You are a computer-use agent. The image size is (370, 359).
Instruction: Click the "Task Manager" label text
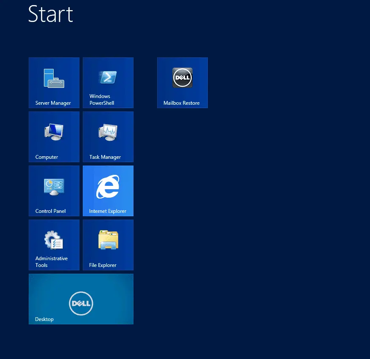click(105, 157)
